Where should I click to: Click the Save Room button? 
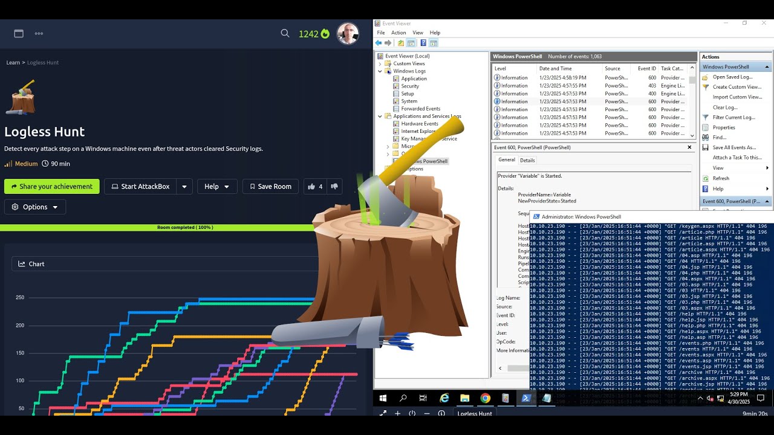(270, 187)
